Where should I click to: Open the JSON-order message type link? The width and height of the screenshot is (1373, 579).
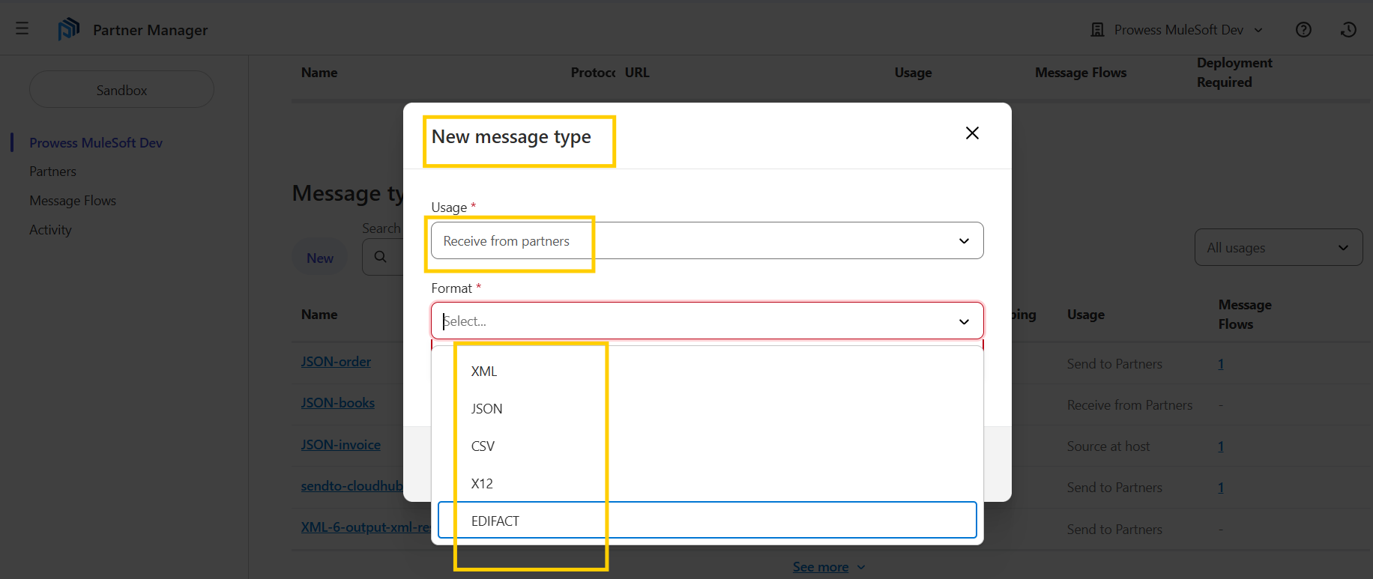[336, 362]
